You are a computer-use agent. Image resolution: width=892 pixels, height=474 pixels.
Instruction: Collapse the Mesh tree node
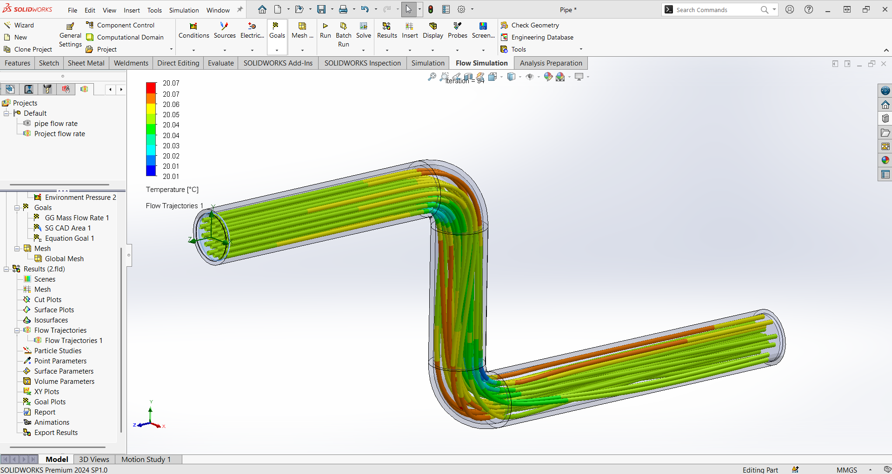click(17, 249)
